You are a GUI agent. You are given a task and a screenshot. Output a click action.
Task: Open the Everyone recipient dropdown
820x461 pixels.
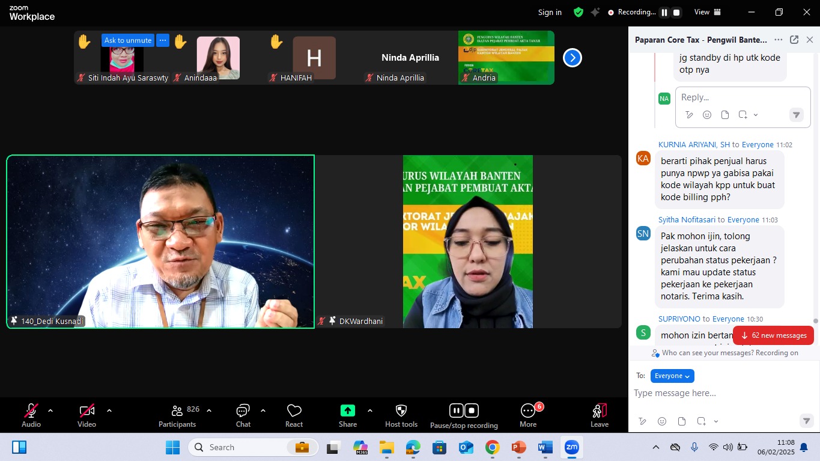pyautogui.click(x=672, y=376)
